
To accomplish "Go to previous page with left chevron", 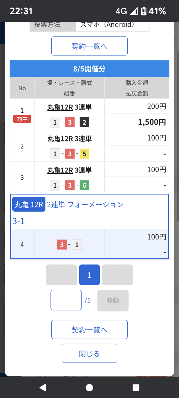I will click(61, 275).
